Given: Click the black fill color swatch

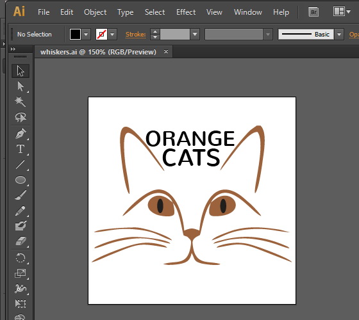Looking at the screenshot, I should pos(75,35).
